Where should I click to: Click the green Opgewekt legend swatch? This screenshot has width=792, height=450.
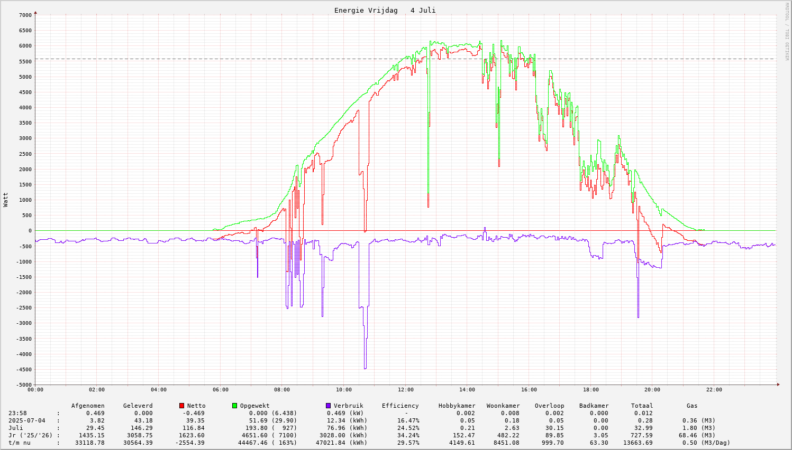point(235,406)
